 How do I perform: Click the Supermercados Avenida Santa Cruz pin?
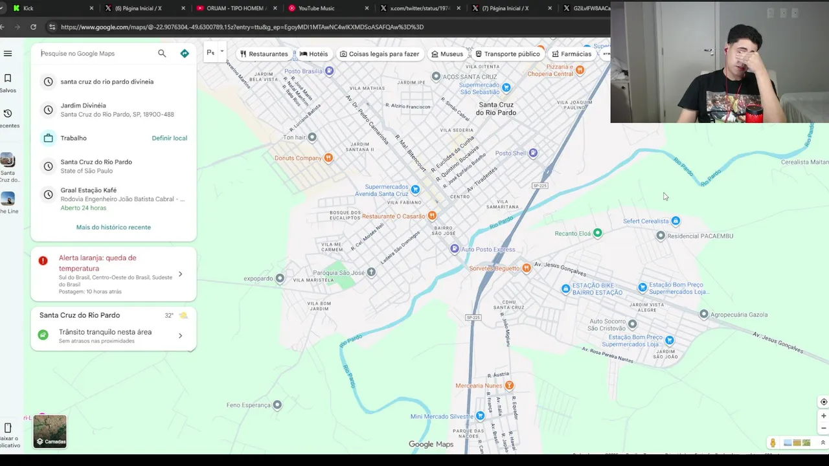[x=415, y=189]
